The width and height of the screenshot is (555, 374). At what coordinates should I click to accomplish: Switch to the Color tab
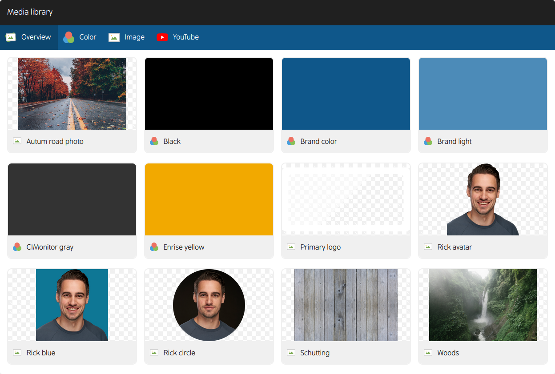[x=80, y=37]
